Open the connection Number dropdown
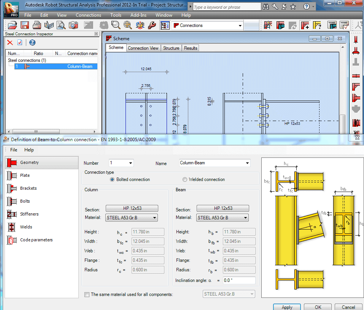This screenshot has height=310, width=364. point(130,163)
